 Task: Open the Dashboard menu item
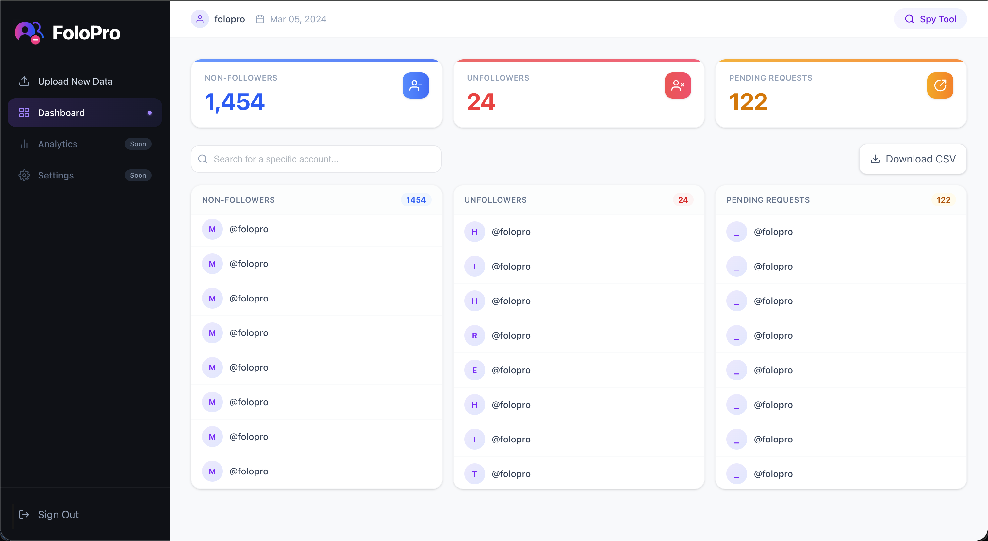[85, 113]
